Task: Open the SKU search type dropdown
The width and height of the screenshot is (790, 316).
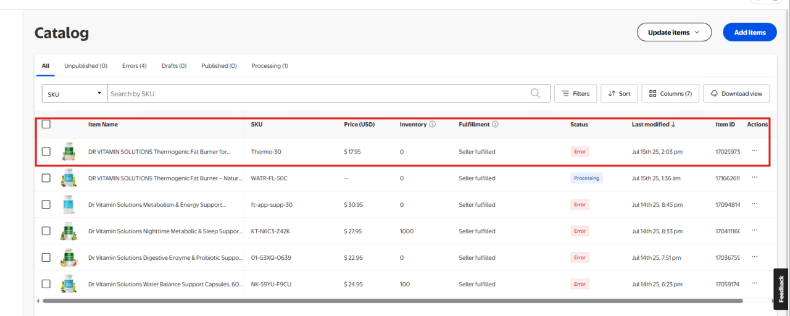Action: tap(75, 94)
